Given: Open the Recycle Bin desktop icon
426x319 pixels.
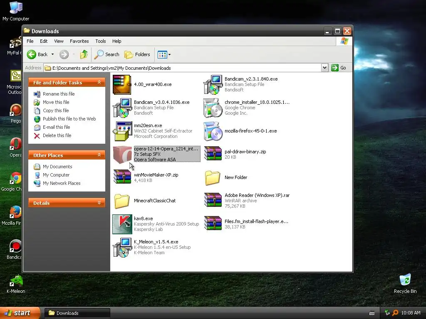Looking at the screenshot, I should click(x=405, y=283).
